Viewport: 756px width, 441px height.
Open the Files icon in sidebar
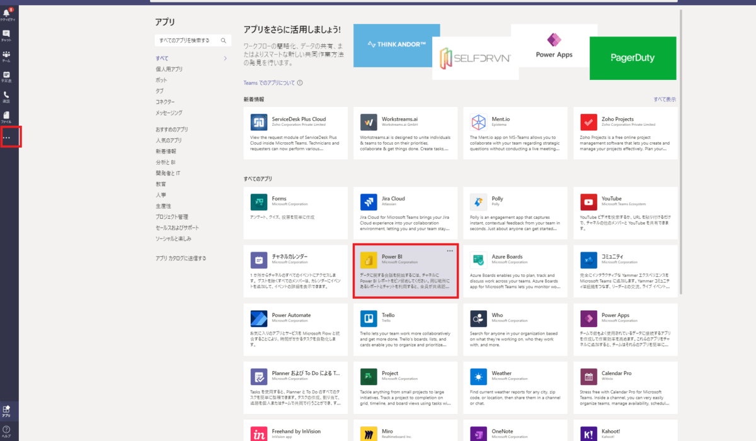click(6, 116)
